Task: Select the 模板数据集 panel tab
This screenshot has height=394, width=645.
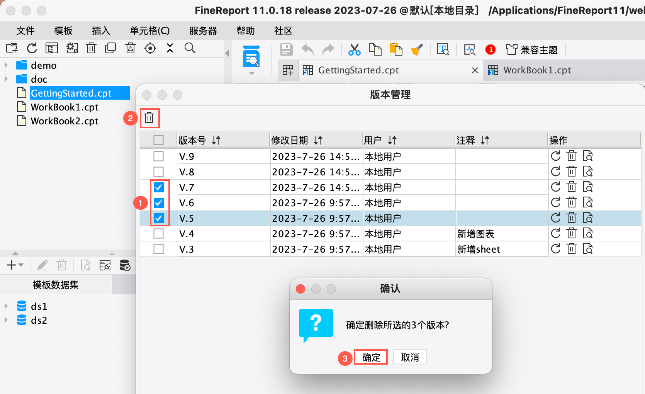Action: (56, 285)
